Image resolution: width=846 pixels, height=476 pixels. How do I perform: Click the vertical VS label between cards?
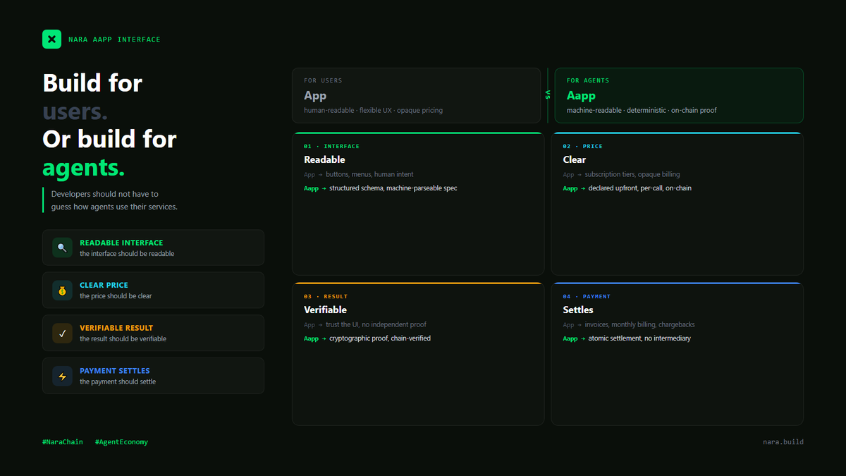point(548,95)
